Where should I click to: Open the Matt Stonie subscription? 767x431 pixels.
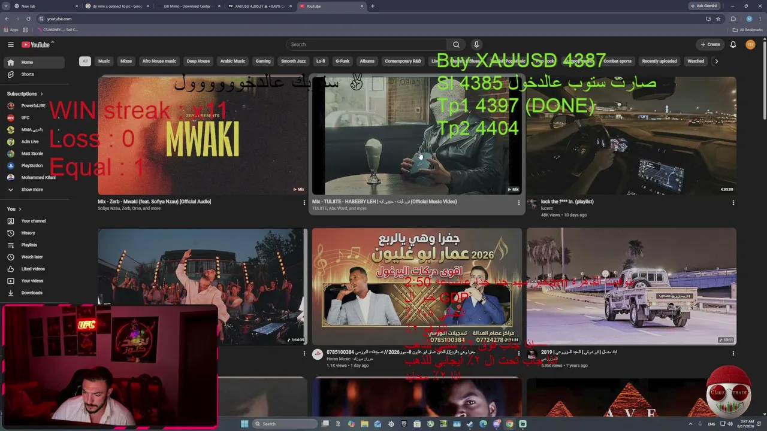35,154
